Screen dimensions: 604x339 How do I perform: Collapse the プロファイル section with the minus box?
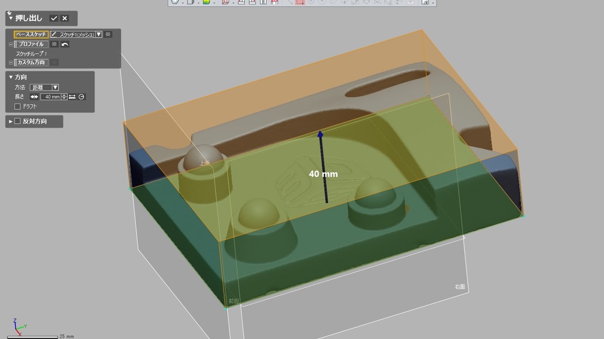click(x=10, y=44)
